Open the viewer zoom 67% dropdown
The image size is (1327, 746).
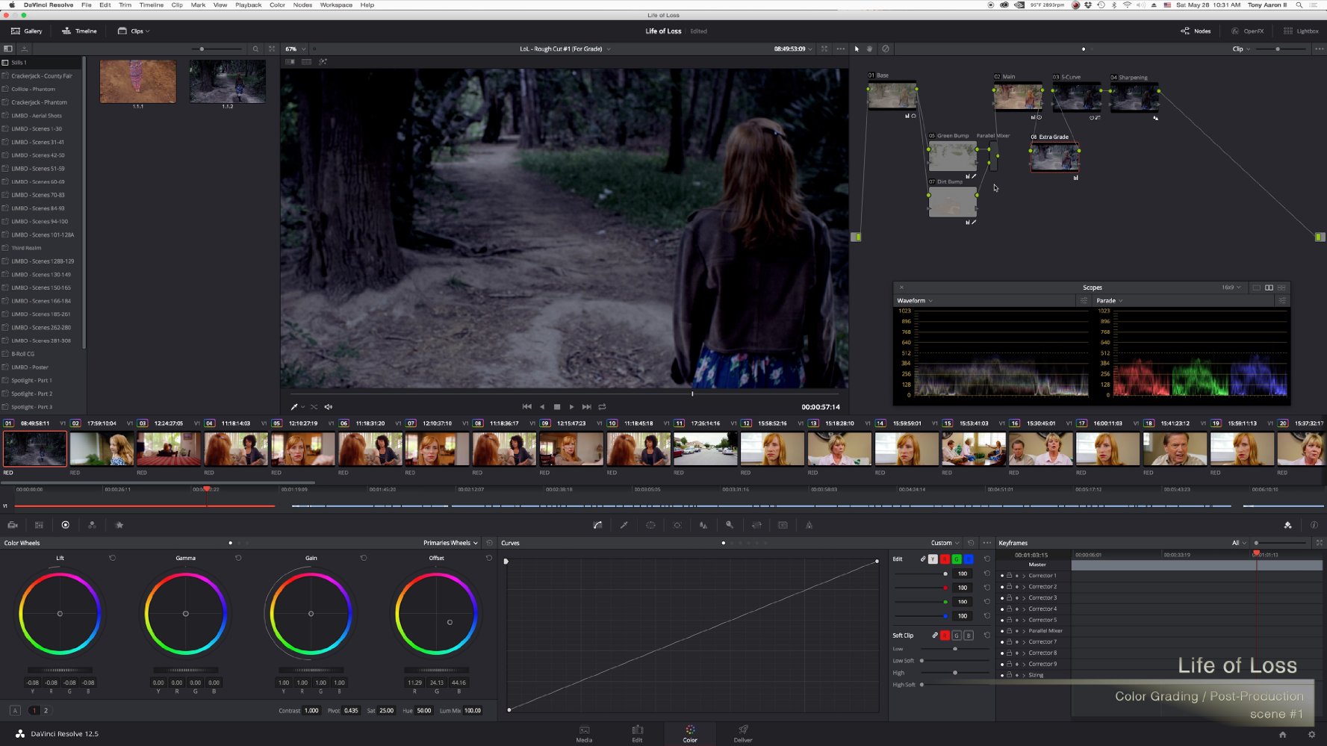(294, 49)
